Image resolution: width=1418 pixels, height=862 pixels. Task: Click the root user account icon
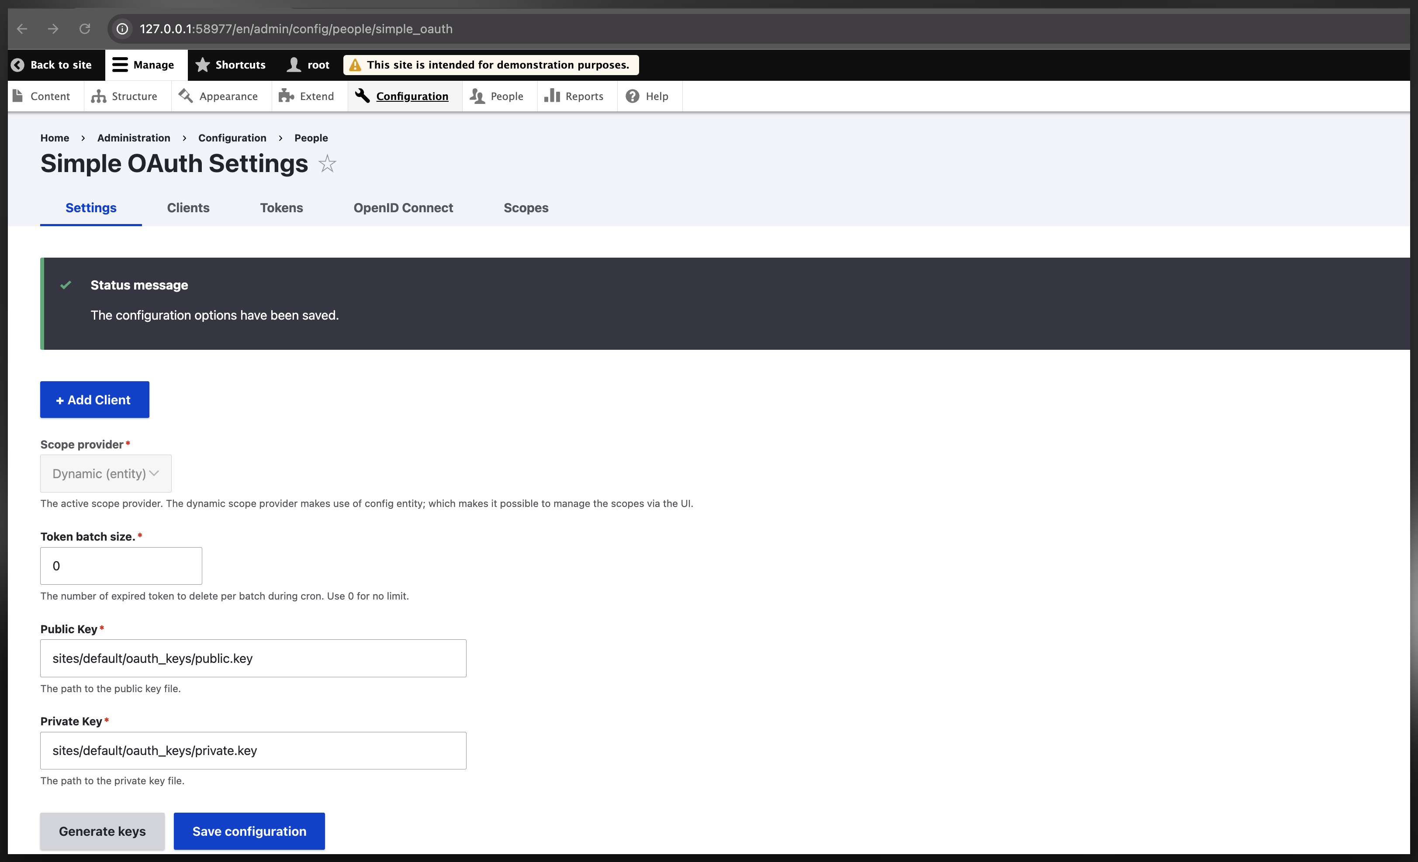tap(294, 65)
